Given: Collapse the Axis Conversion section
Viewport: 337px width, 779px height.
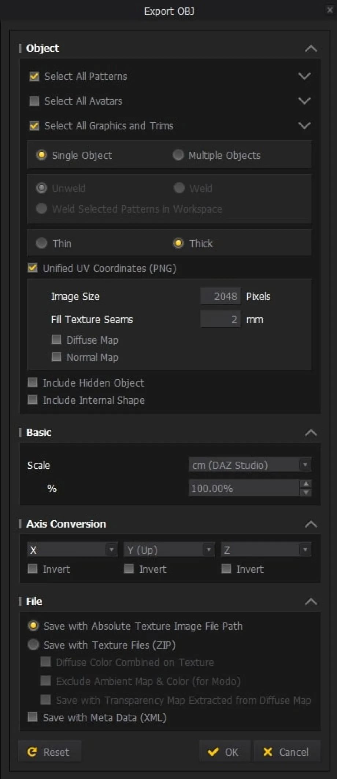Looking at the screenshot, I should coord(311,524).
